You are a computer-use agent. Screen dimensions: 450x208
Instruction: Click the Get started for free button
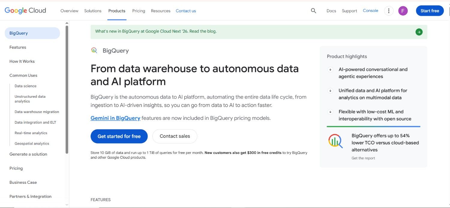[119, 136]
